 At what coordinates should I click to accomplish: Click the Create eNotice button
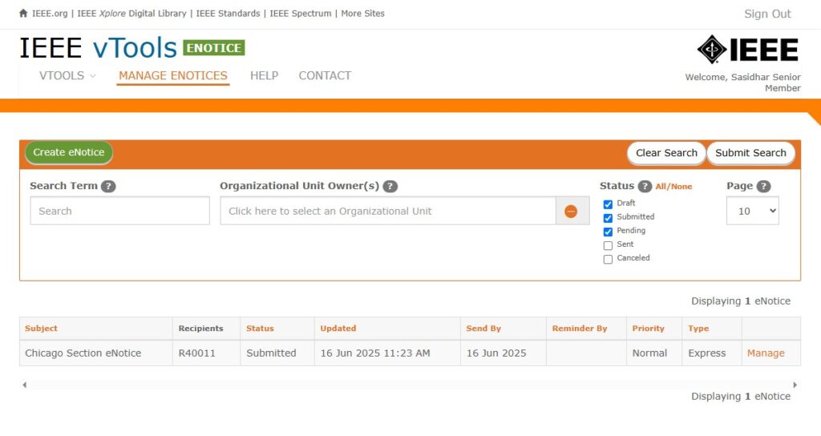pos(69,152)
